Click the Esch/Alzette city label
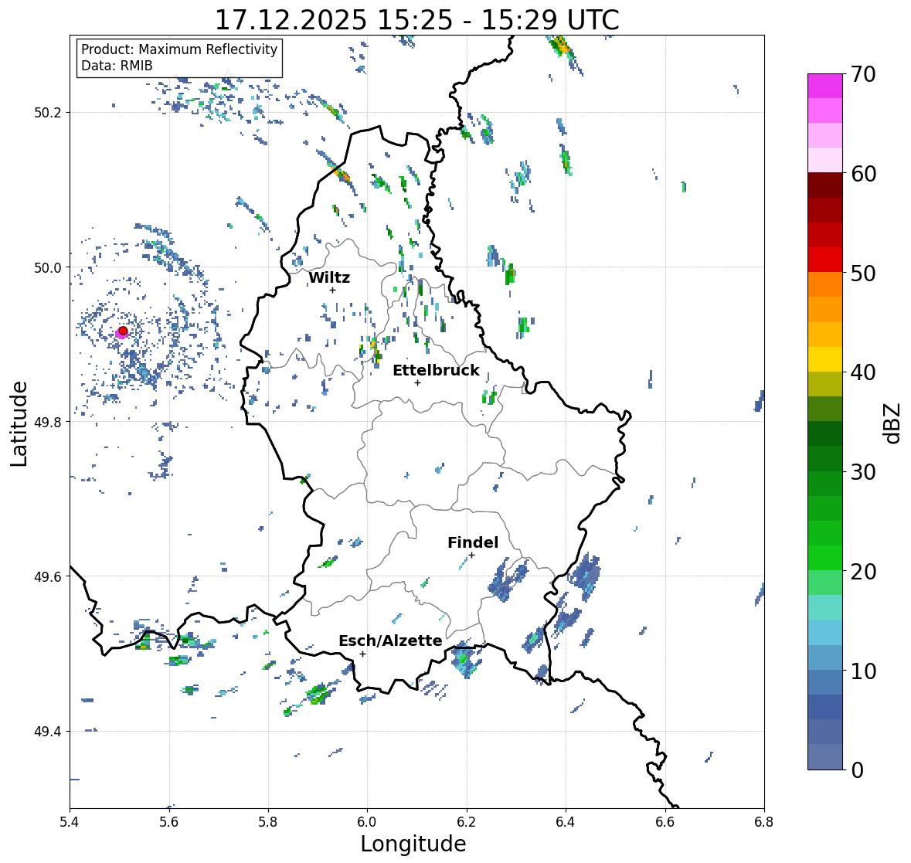The width and height of the screenshot is (911, 863). coord(390,640)
